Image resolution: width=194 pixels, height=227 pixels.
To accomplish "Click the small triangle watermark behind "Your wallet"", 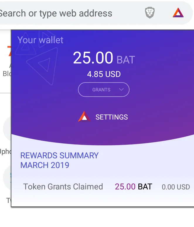I will click(25, 43).
